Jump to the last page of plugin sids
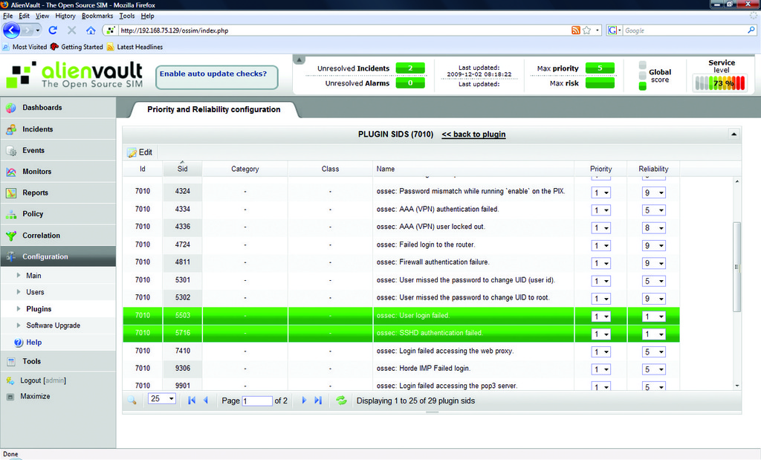 tap(318, 400)
